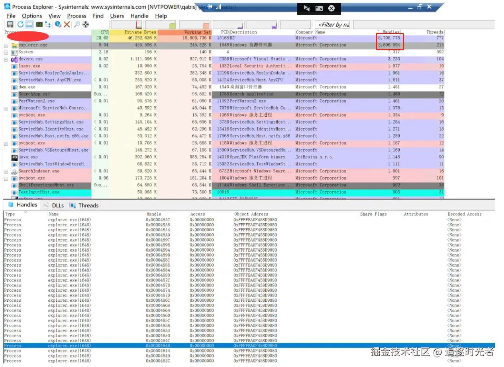Collapse the svchost.exe PID 1604 node

point(6,178)
